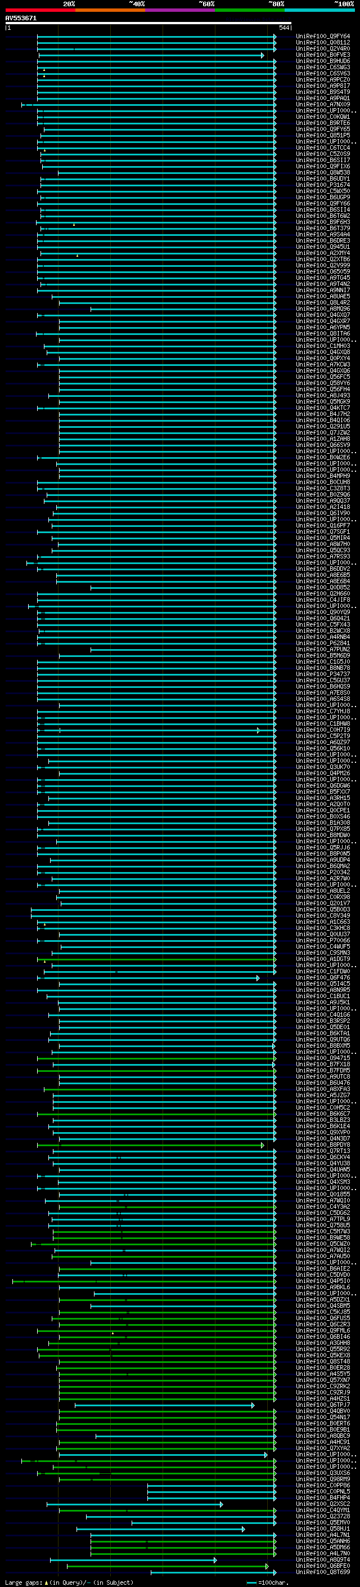This screenshot has height=1587, width=360.
Task: Click the UniRef100_B0ER28 entry
Action: click(323, 1367)
